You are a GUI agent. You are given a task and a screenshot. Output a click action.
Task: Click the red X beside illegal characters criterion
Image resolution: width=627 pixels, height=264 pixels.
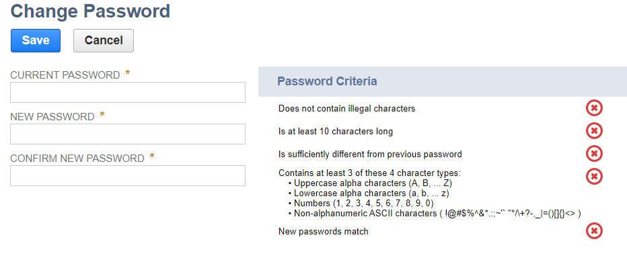pyautogui.click(x=594, y=108)
